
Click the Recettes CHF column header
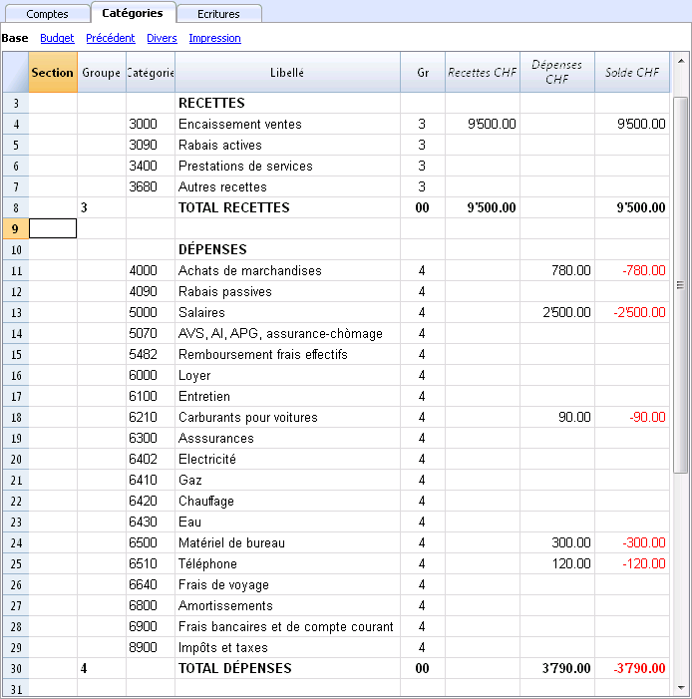point(483,72)
